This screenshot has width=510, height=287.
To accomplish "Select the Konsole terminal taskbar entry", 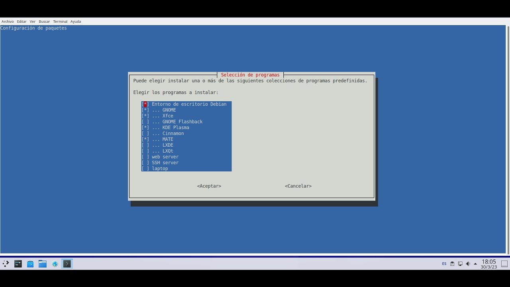I will click(67, 263).
